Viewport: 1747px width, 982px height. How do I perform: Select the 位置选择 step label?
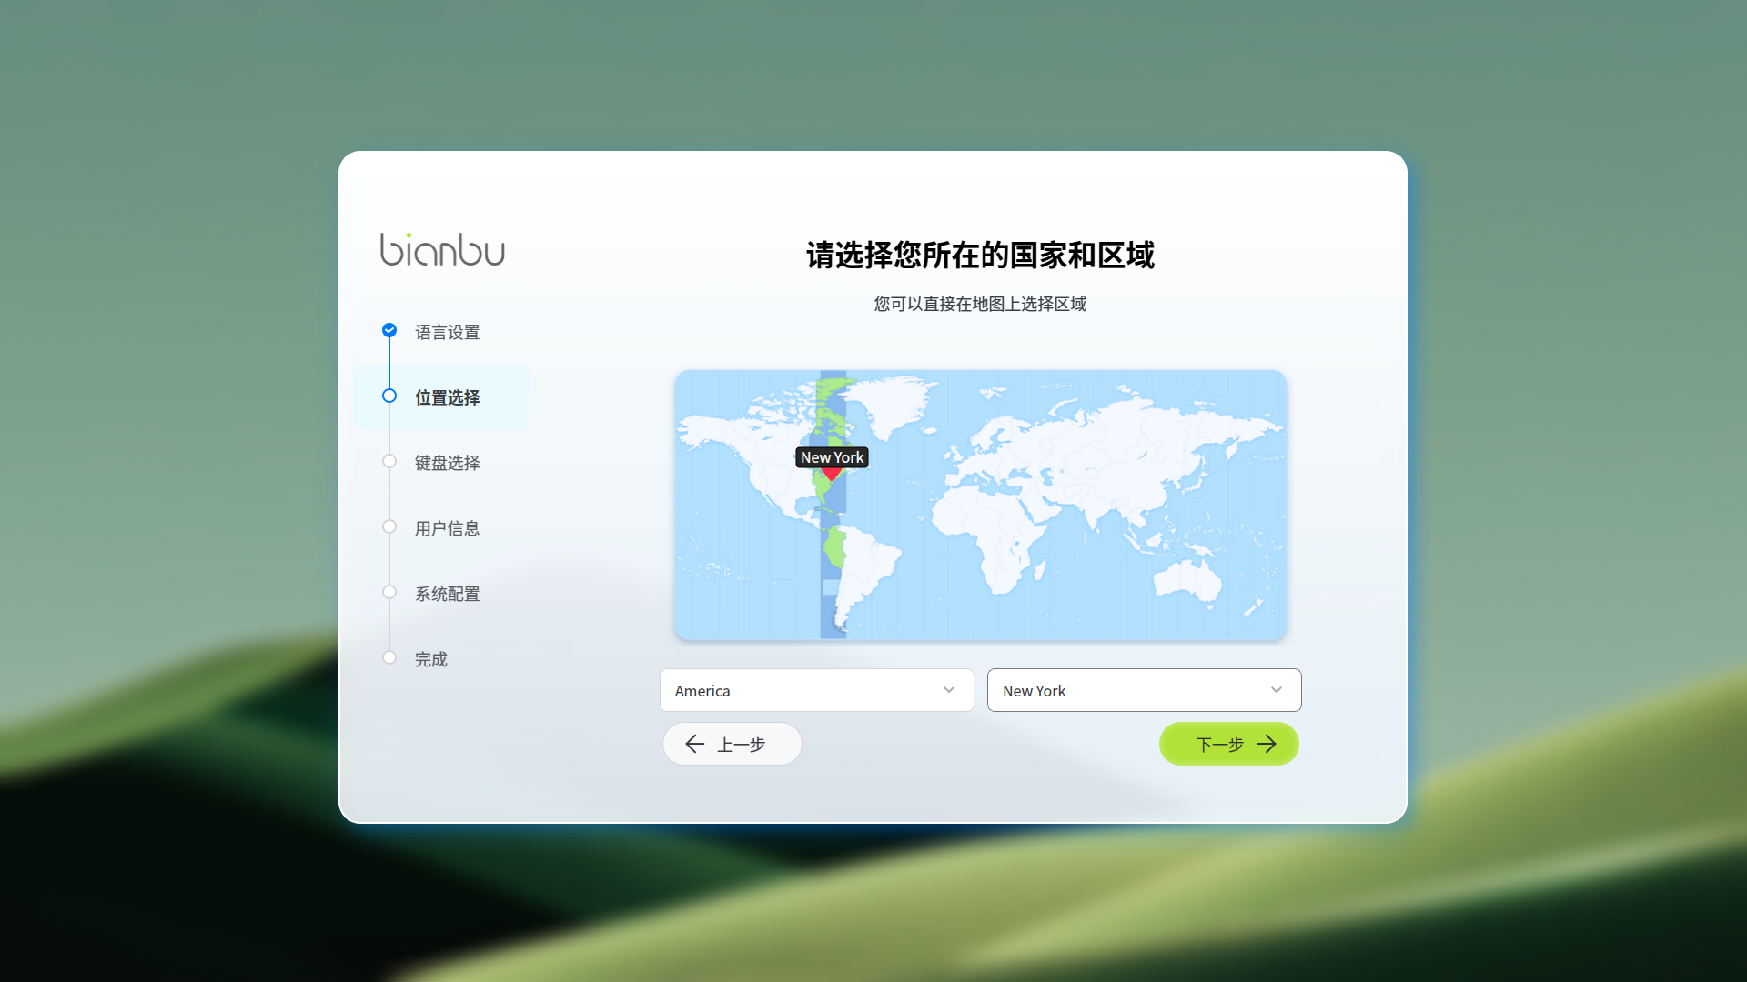pos(447,397)
